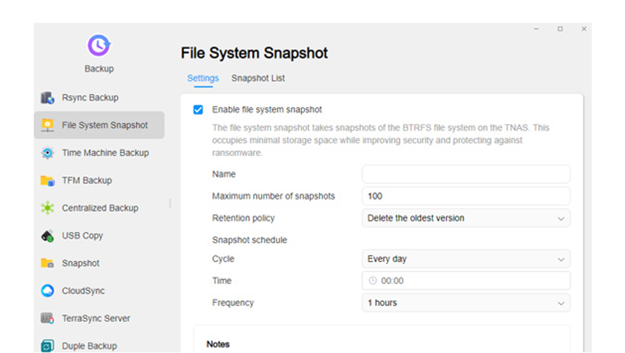Image resolution: width=625 pixels, height=353 pixels.
Task: Open the Cycle dropdown showing Every day
Action: (x=466, y=259)
